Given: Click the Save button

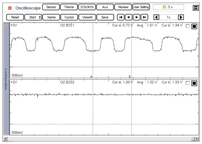Looking at the screenshot, I should [105, 17].
